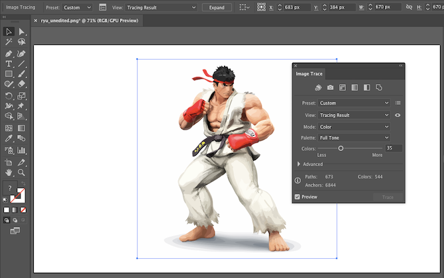The width and height of the screenshot is (444, 278).
Task: Select the Pen tool
Action: tap(9, 53)
